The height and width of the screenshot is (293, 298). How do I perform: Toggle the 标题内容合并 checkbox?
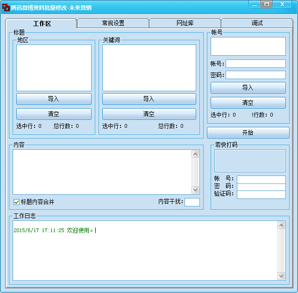click(x=16, y=202)
